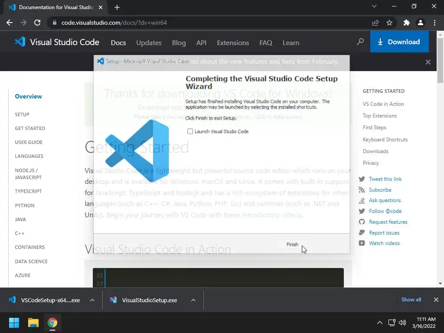Expand the PYTHON sidebar section

(25, 206)
